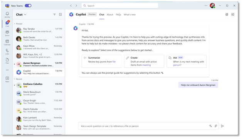
Task: Open the Chat icon in sidebar
Action: point(7,24)
